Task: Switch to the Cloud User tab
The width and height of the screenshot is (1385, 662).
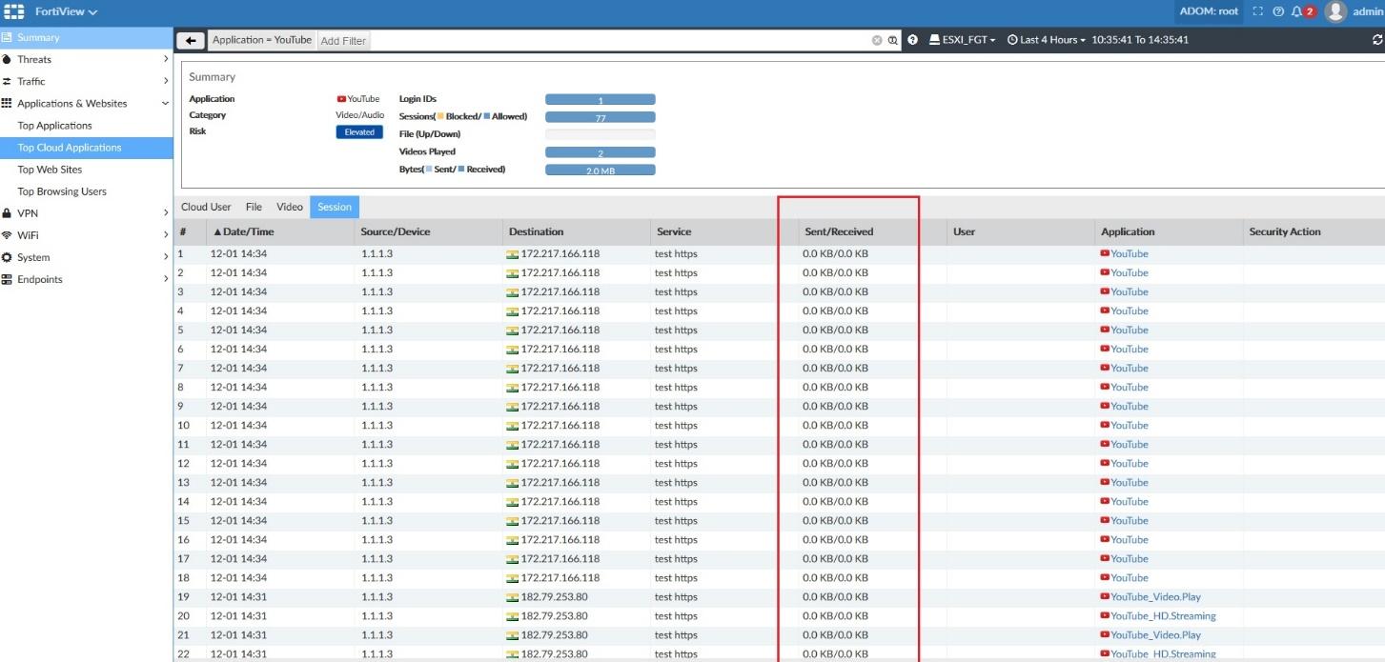Action: tap(206, 207)
